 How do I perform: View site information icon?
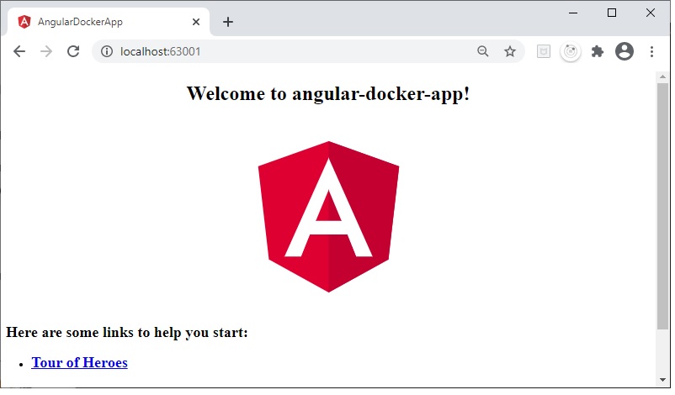click(x=107, y=51)
